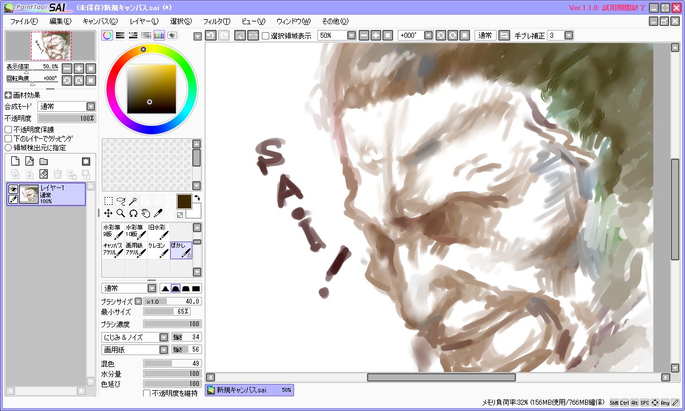Choose the クレヨン brush

[158, 250]
